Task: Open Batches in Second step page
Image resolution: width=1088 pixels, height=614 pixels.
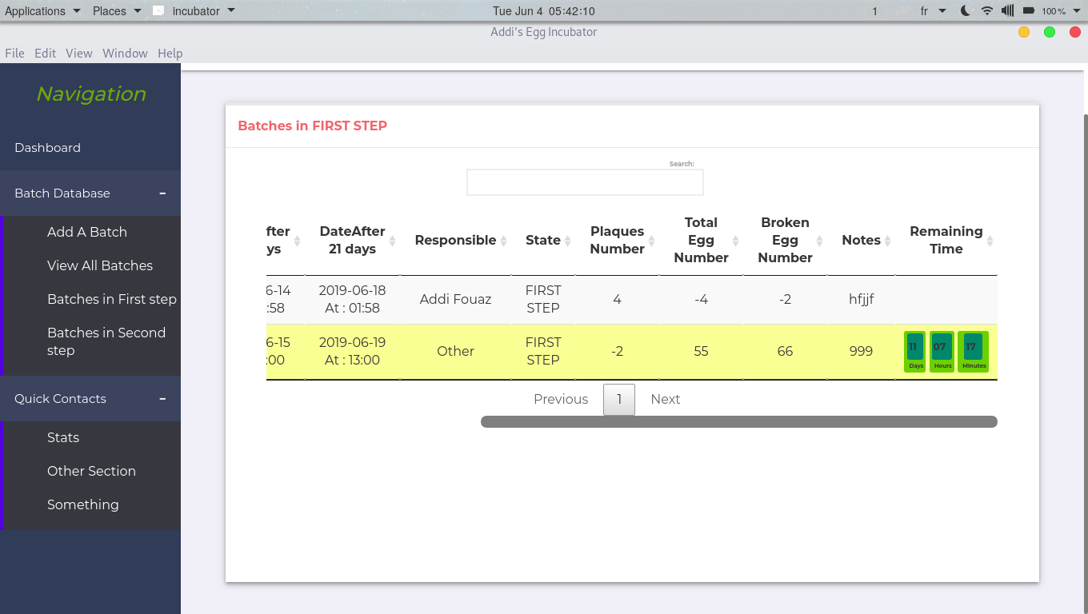Action: pyautogui.click(x=106, y=341)
